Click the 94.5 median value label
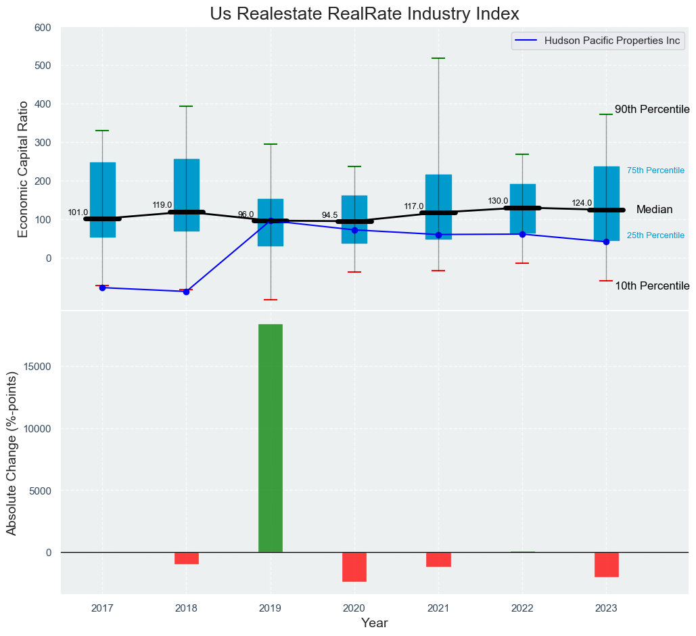The image size is (696, 636). point(329,215)
